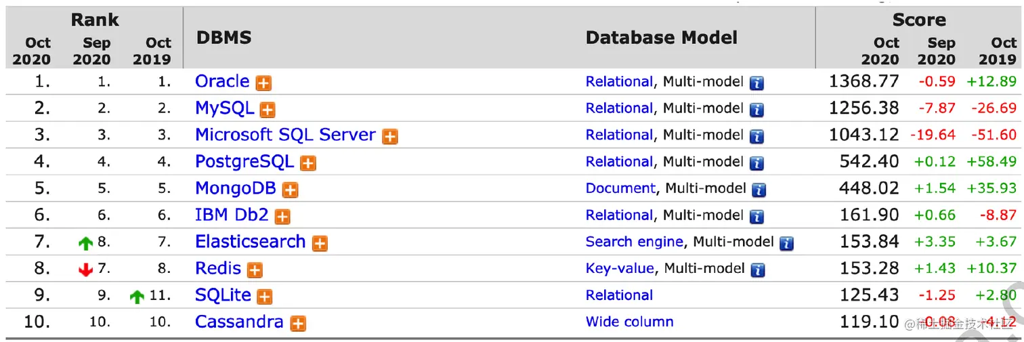
Task: Open the Redis database link
Action: coord(217,268)
